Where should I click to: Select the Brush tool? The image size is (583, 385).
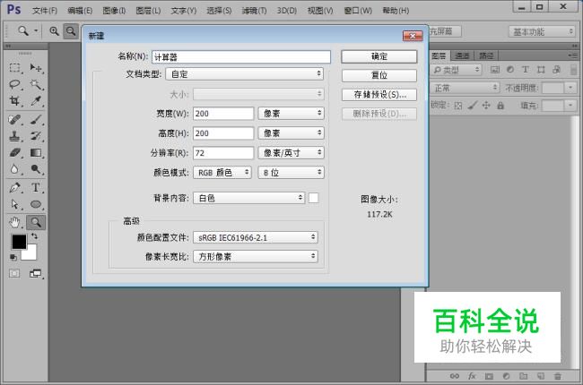pos(36,120)
